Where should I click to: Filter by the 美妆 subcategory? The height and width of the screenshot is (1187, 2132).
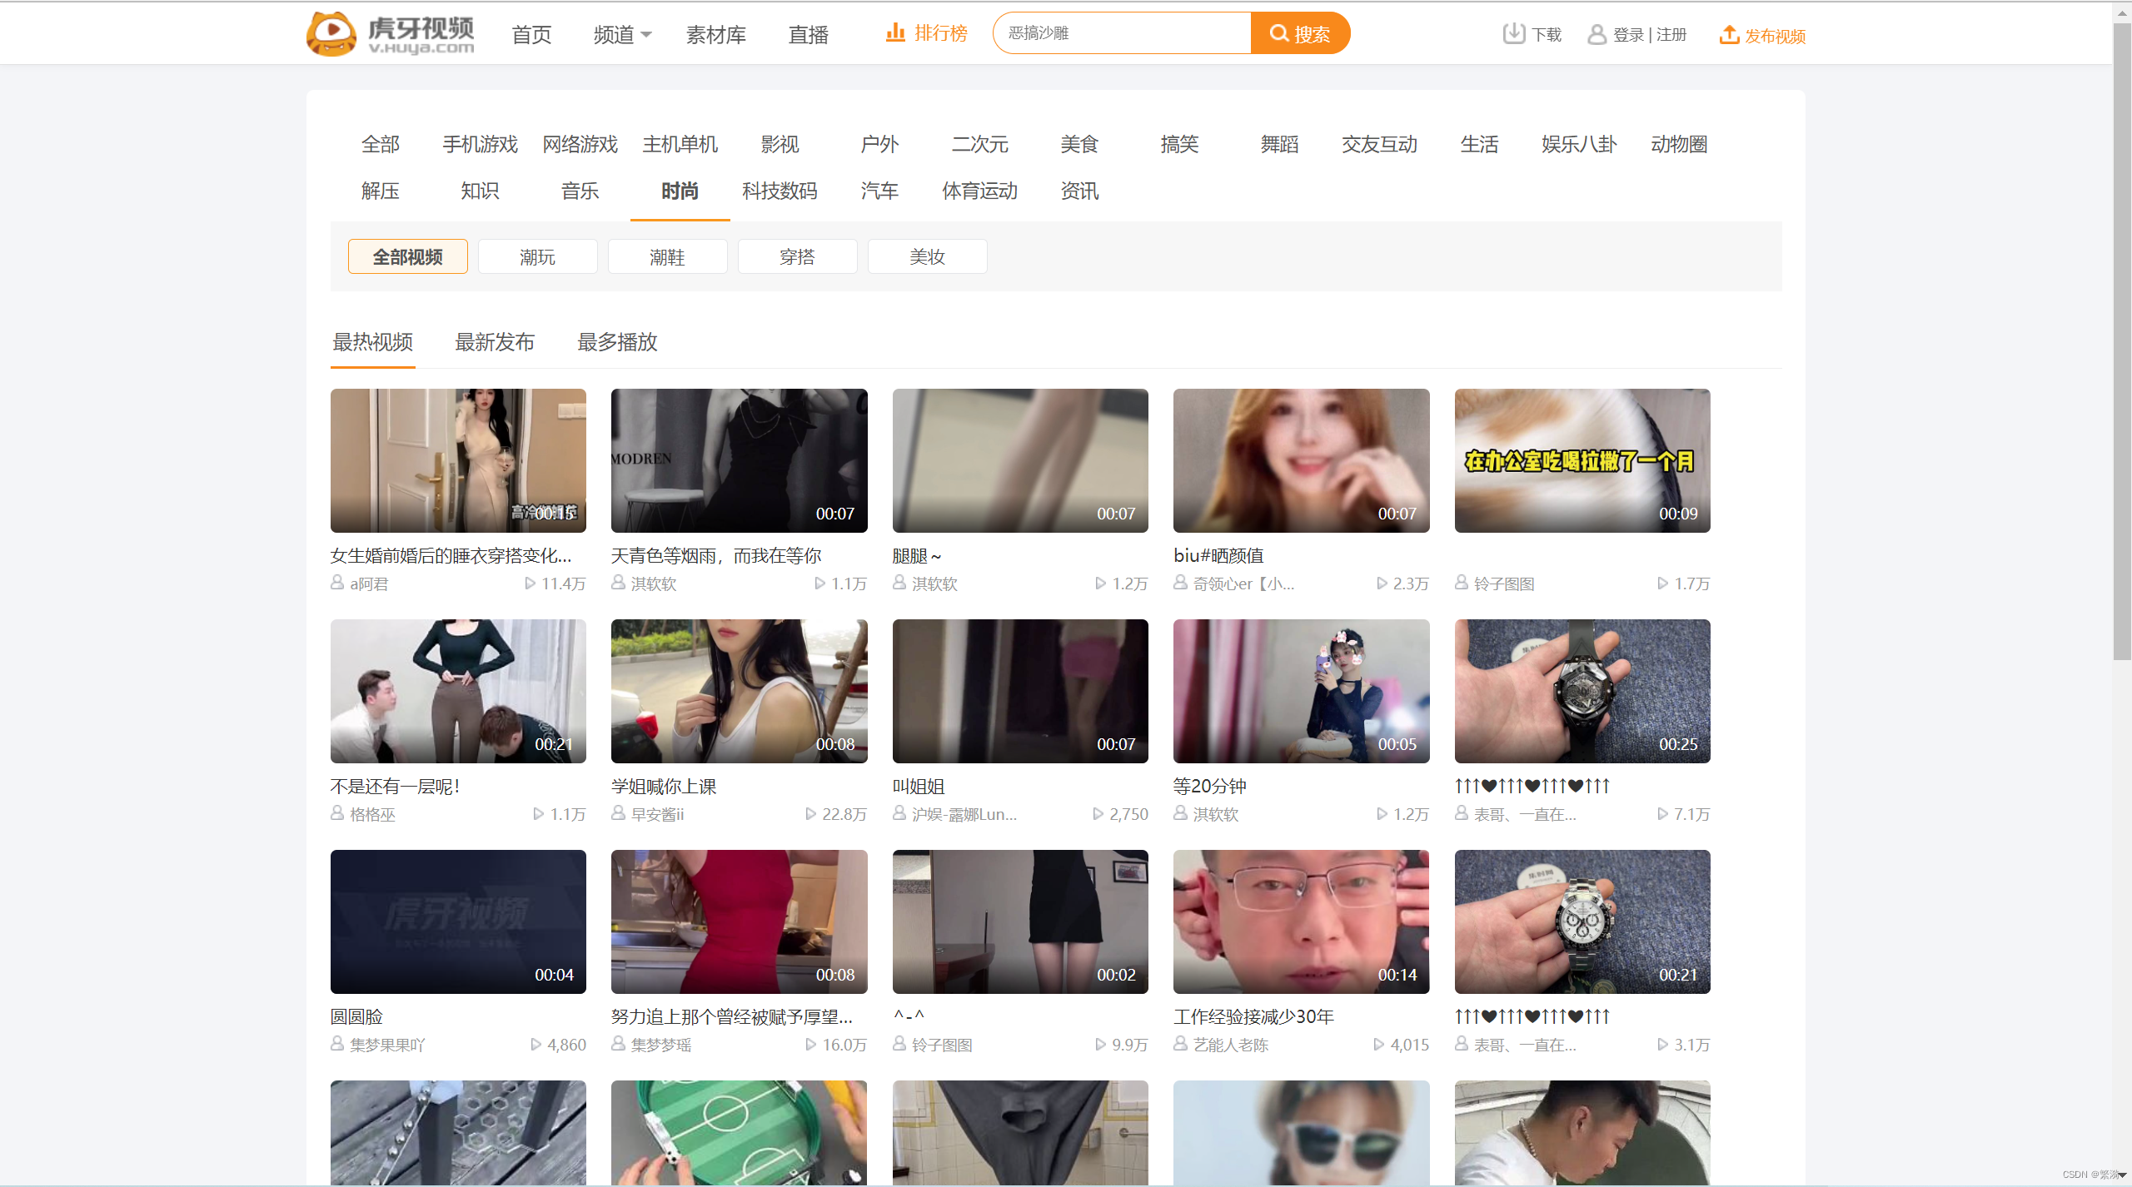pyautogui.click(x=928, y=256)
